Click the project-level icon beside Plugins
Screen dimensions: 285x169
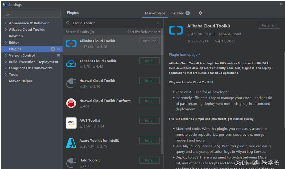point(58,49)
